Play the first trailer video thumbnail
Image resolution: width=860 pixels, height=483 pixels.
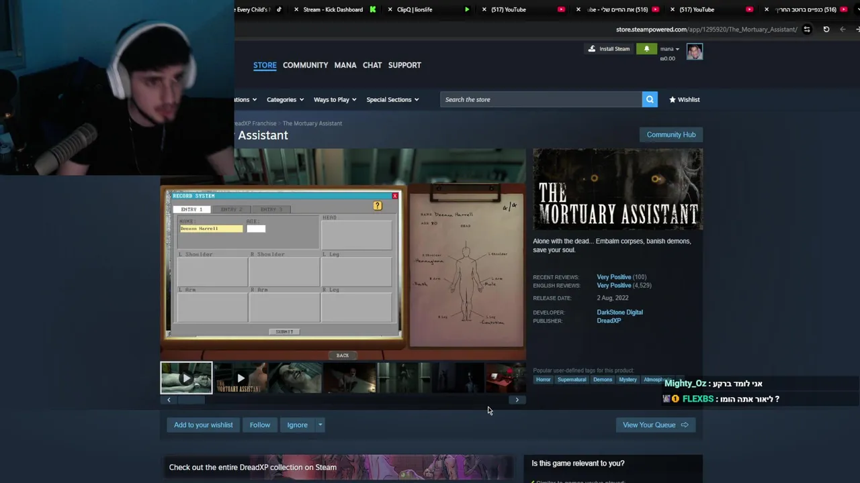click(x=186, y=378)
